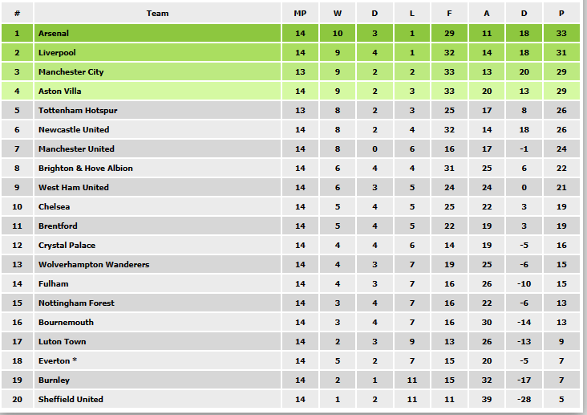Open Brighton & Hove Albion entry
The height and width of the screenshot is (415, 587).
(x=85, y=168)
